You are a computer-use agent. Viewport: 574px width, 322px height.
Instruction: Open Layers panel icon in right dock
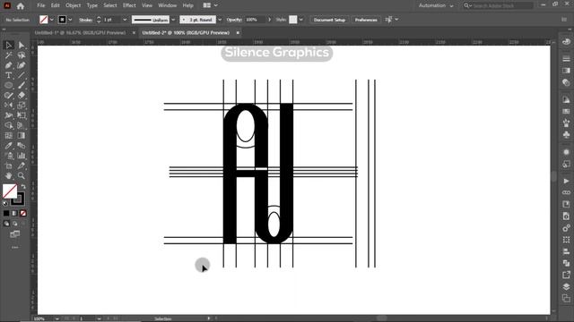click(566, 286)
